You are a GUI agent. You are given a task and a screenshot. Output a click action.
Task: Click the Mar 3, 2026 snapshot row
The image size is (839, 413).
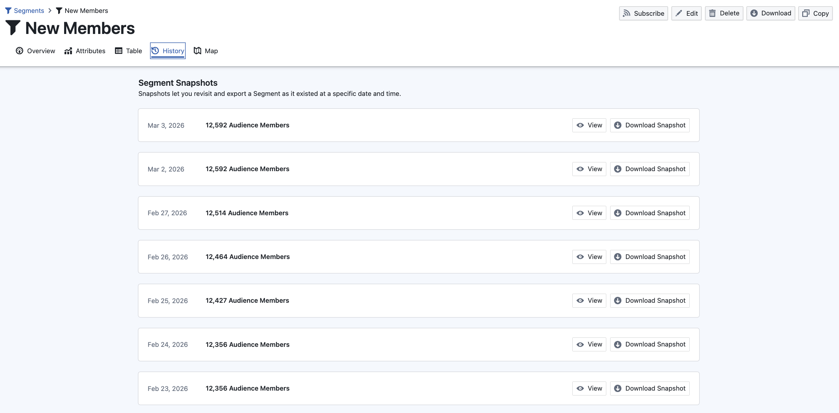point(386,125)
